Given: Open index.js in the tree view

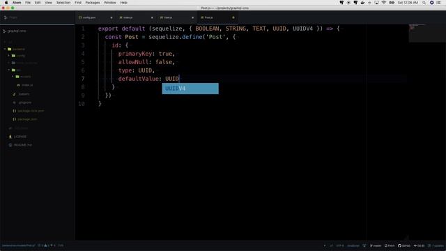Looking at the screenshot, I should (x=25, y=85).
